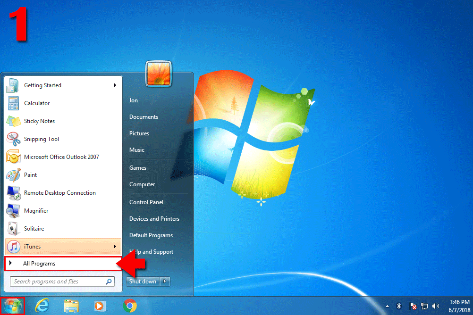Open the All Programs list

(39, 264)
